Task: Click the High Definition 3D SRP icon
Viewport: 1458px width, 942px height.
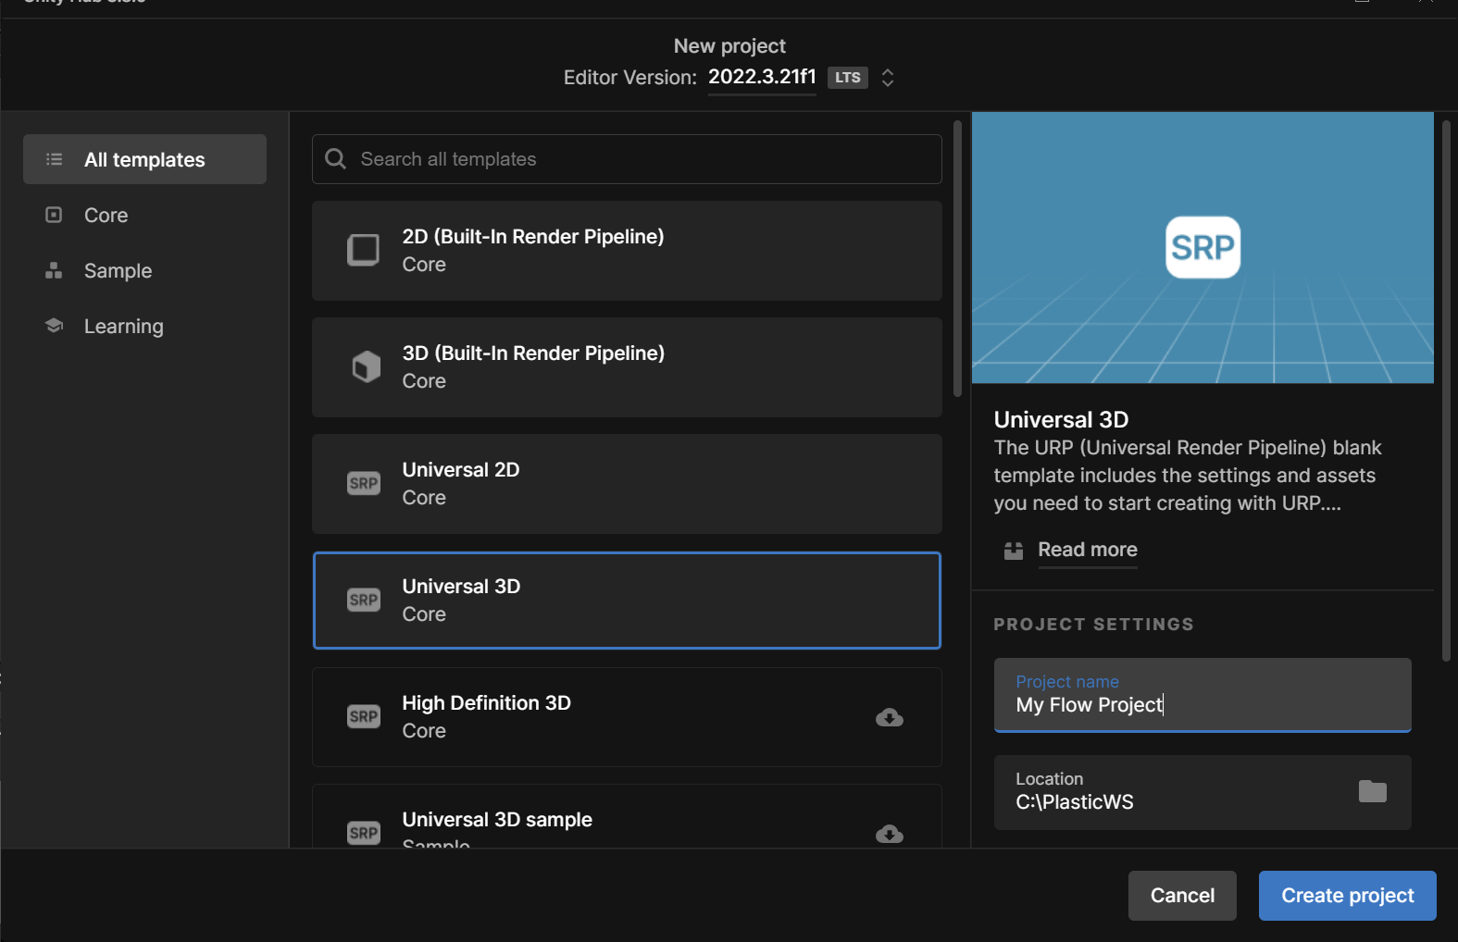Action: coord(364,716)
